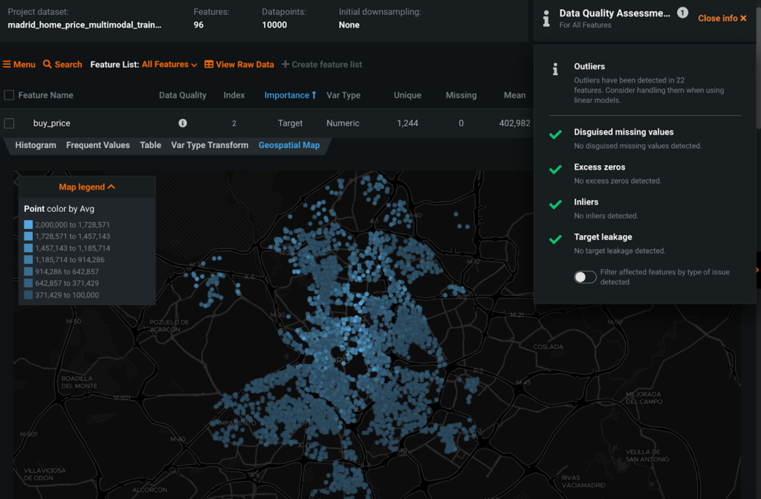
Task: Click the 1,728,571 to 1,457,143 legend swatch
Action: (x=28, y=236)
